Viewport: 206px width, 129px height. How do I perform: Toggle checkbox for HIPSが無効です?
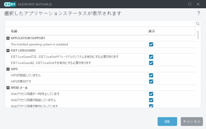coord(151,82)
